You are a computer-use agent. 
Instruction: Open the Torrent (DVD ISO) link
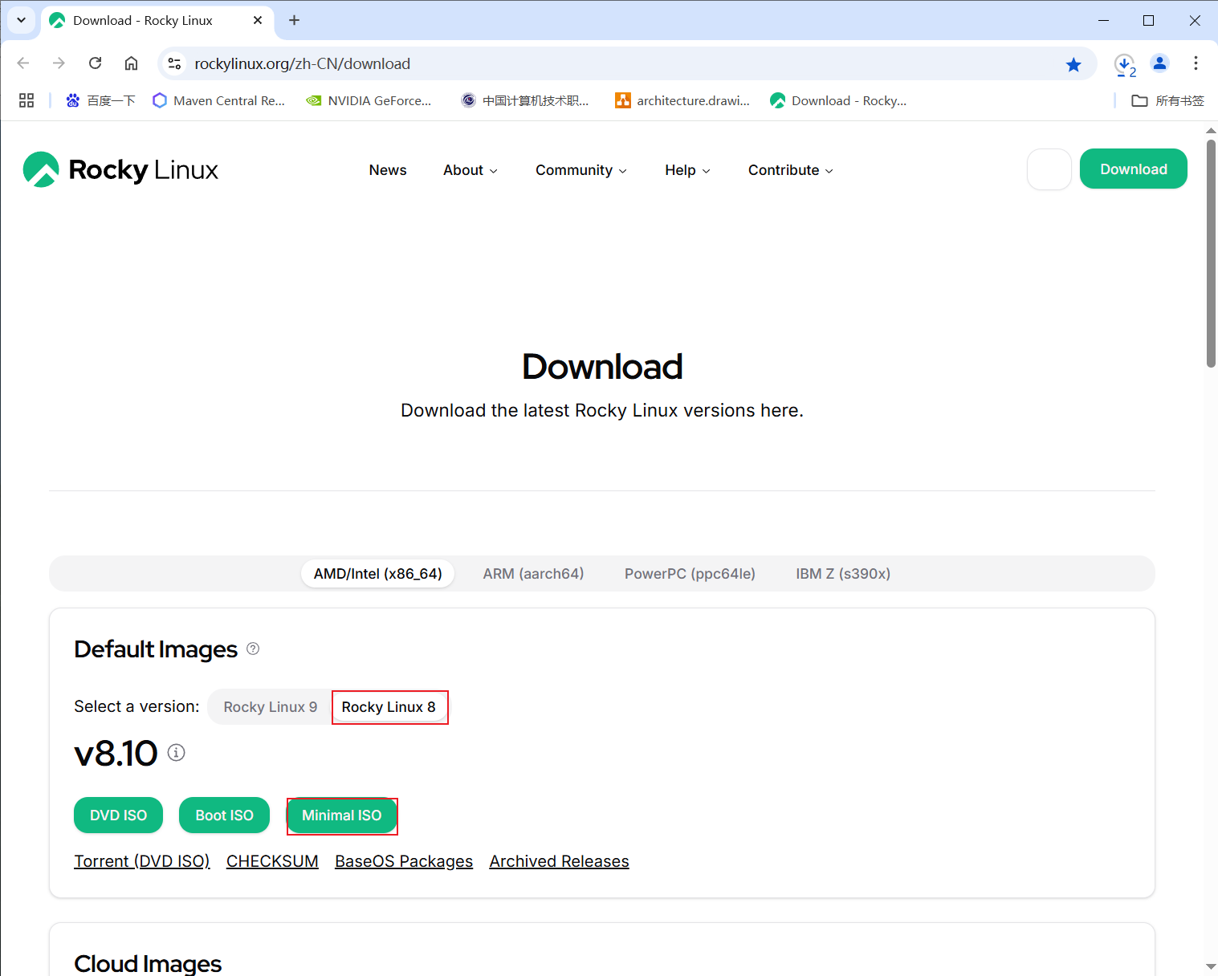[x=142, y=861]
